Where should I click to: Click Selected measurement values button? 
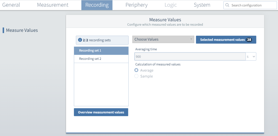coord(222,40)
